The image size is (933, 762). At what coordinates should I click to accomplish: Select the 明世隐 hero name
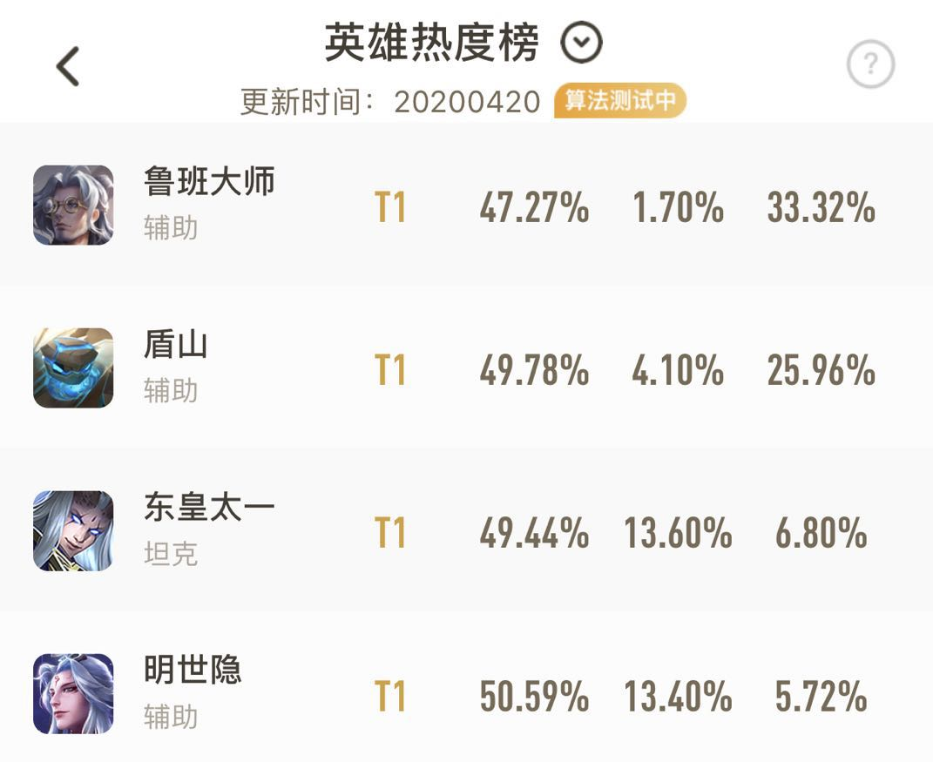pos(193,671)
